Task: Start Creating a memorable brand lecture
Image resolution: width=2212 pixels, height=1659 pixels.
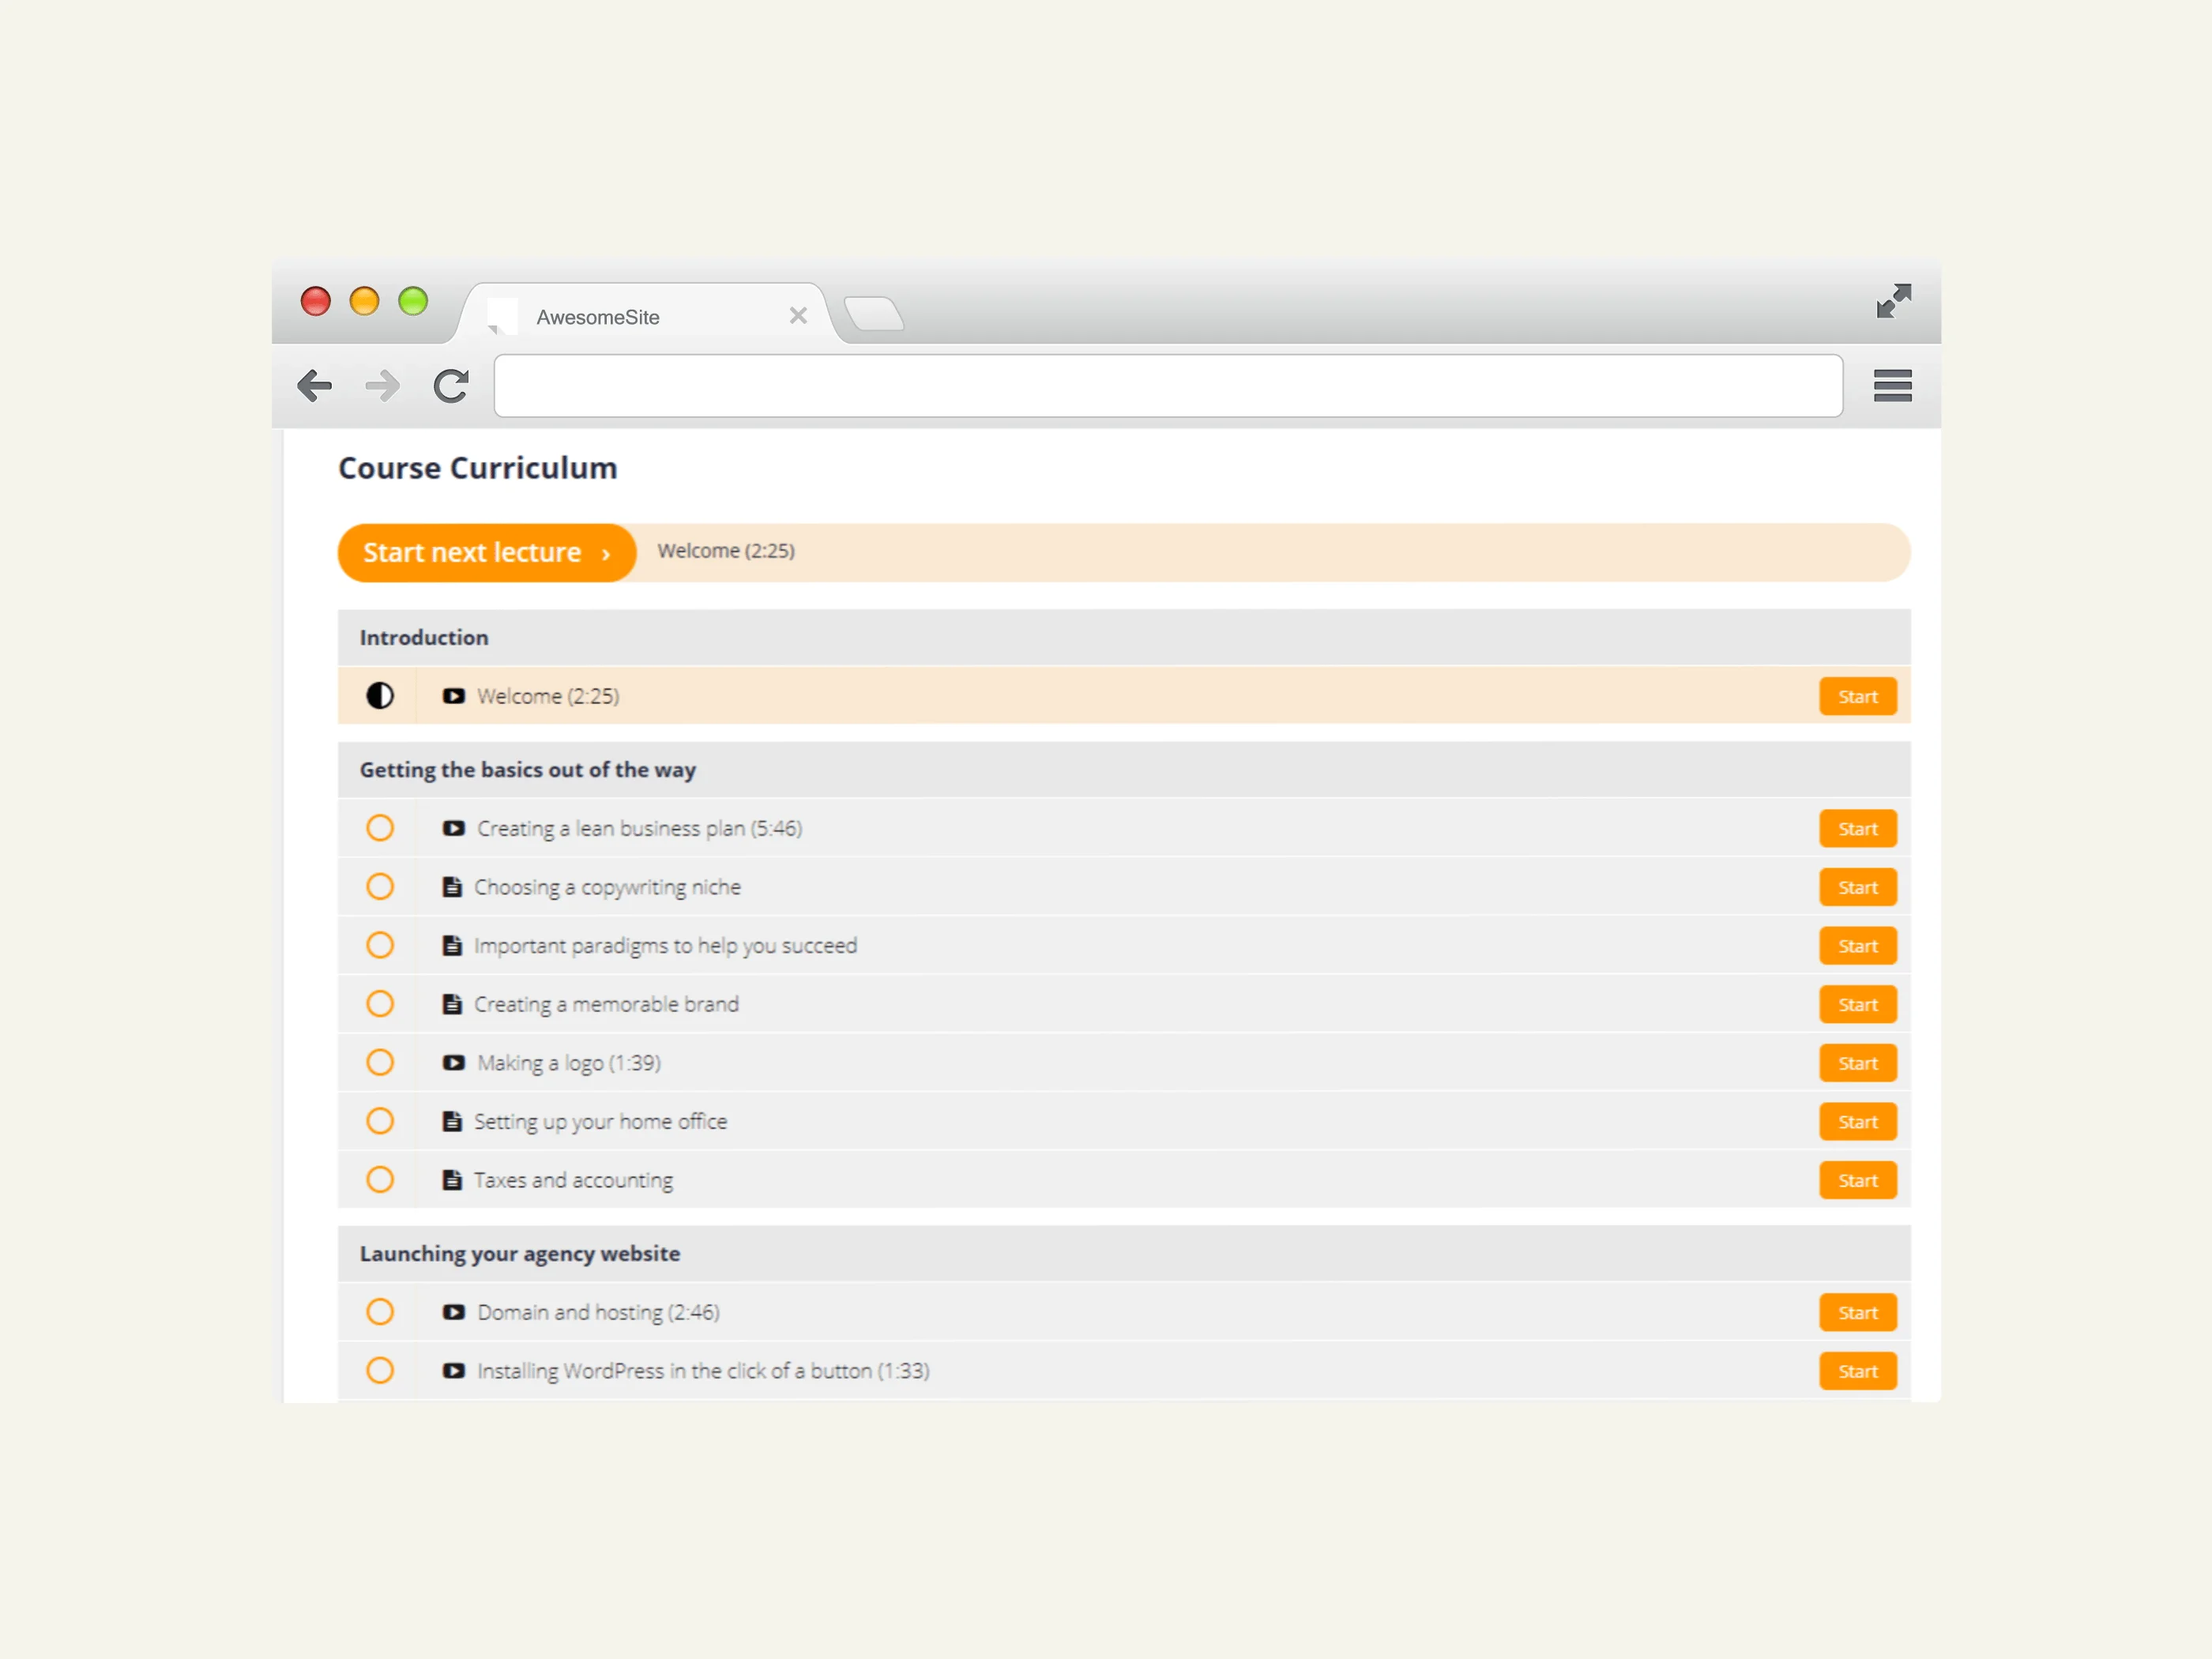Action: [1857, 1004]
